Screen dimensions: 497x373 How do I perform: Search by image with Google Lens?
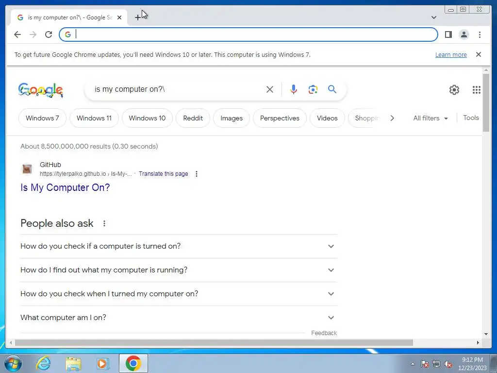(313, 89)
